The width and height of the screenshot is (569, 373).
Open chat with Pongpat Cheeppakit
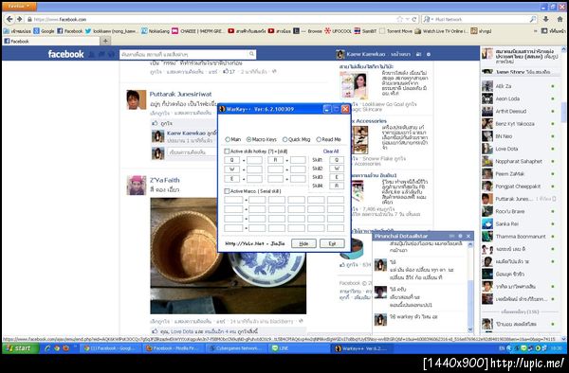520,186
